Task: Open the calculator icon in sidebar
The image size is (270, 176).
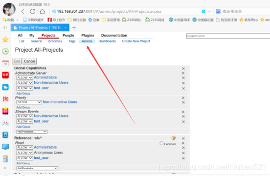Action: (5, 158)
